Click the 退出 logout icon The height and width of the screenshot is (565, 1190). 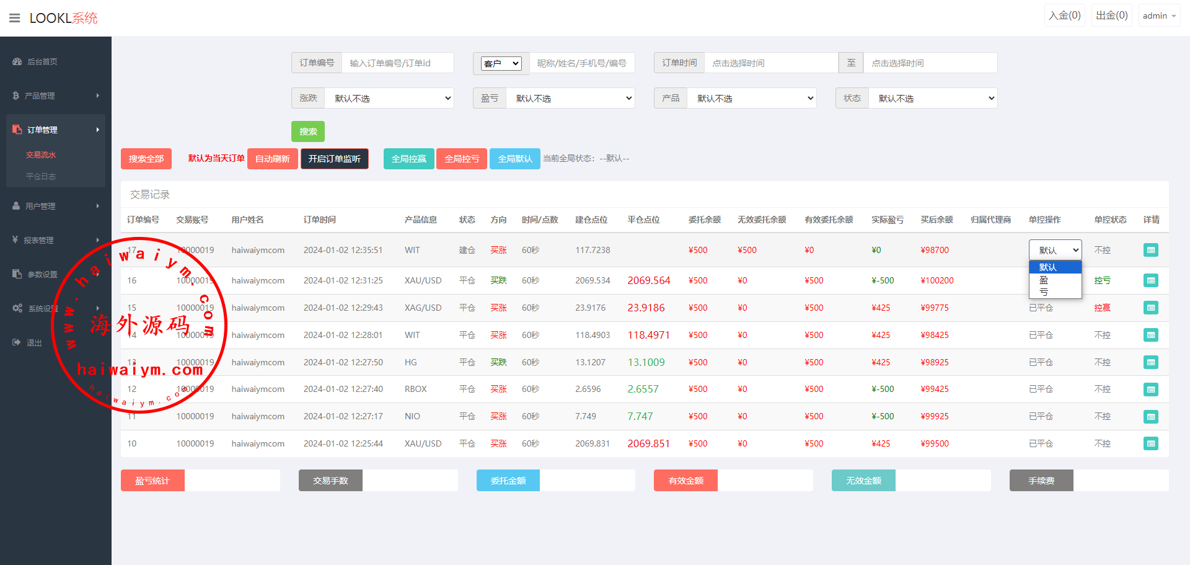point(16,342)
